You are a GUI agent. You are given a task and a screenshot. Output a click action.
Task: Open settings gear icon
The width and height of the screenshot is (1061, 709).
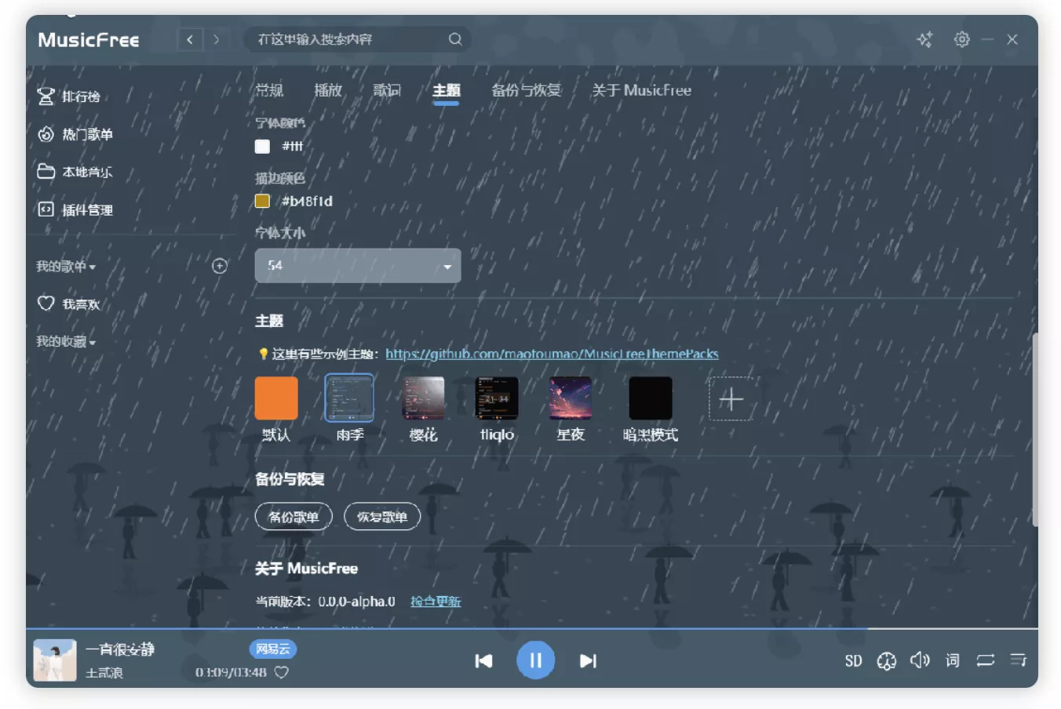point(961,39)
